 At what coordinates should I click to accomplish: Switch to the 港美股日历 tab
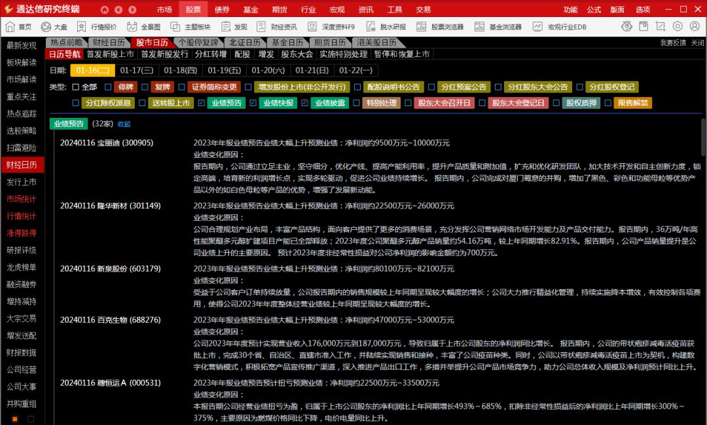(x=376, y=43)
